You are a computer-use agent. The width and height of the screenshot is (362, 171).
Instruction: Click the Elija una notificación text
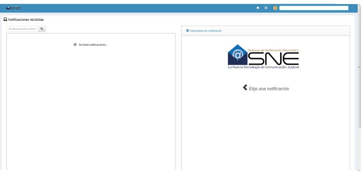point(269,89)
